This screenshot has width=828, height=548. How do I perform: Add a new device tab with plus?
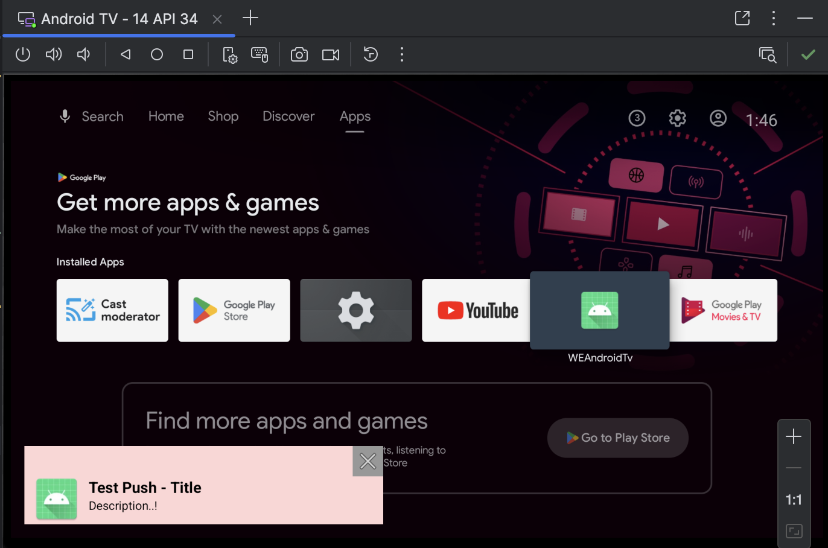tap(250, 18)
